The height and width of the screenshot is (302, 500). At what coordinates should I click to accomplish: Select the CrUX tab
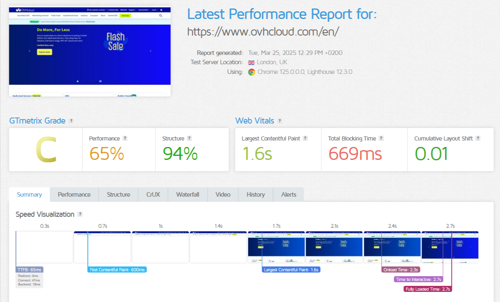click(x=153, y=195)
